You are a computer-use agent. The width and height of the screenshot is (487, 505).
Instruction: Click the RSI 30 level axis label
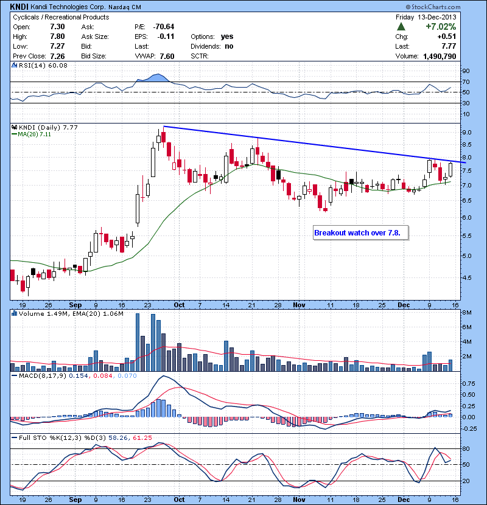[466, 103]
